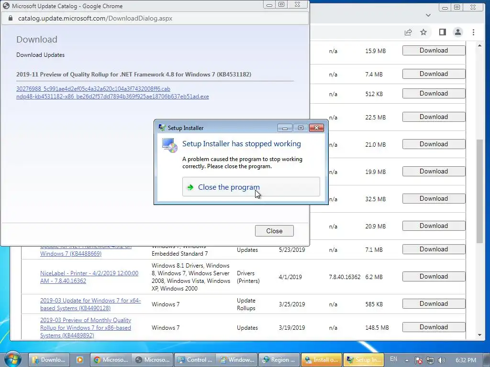Switch to the Setup In... taskbar item

coord(364,360)
